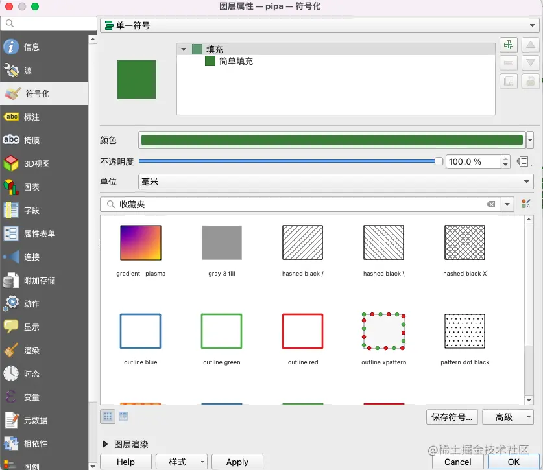Open the color dropdown arrow

tap(530, 140)
